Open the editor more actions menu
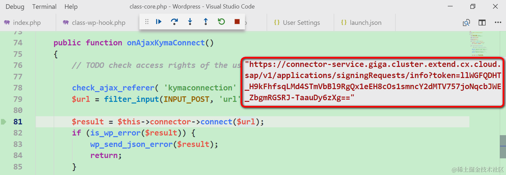The image size is (506, 175). click(x=498, y=23)
